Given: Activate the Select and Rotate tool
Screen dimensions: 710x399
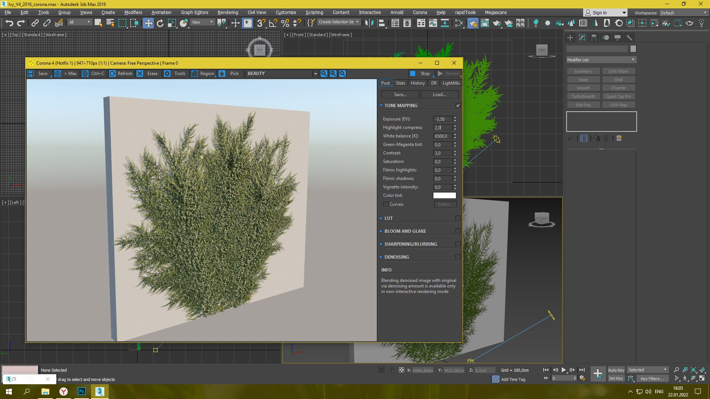Looking at the screenshot, I should (x=160, y=23).
